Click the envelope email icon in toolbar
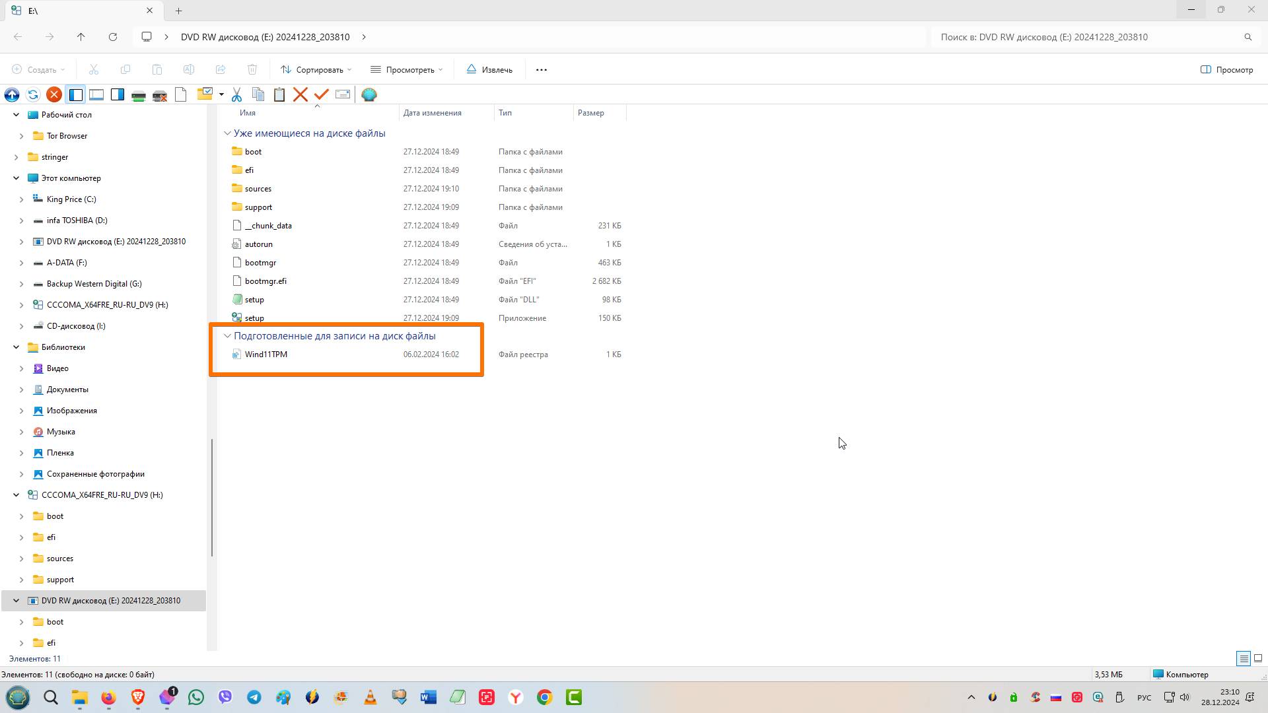1268x713 pixels. (343, 95)
